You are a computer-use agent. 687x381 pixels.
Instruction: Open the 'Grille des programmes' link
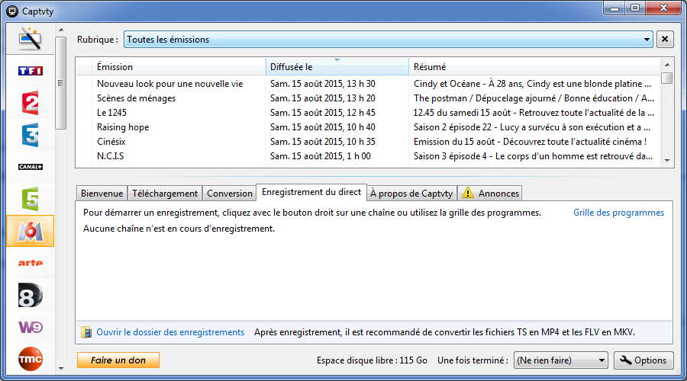618,213
